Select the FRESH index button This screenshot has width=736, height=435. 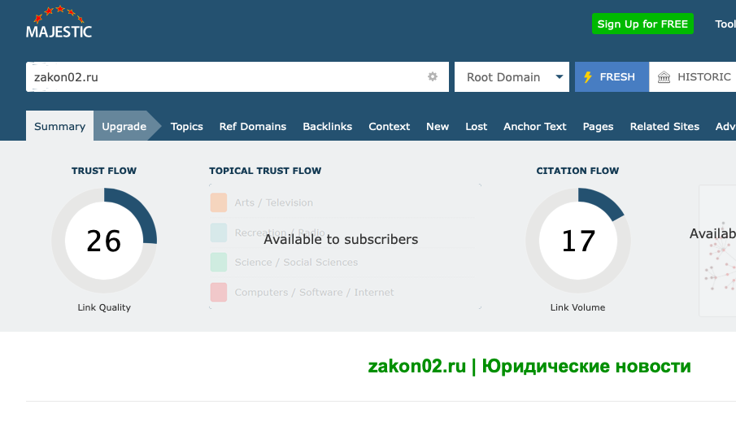click(x=612, y=77)
